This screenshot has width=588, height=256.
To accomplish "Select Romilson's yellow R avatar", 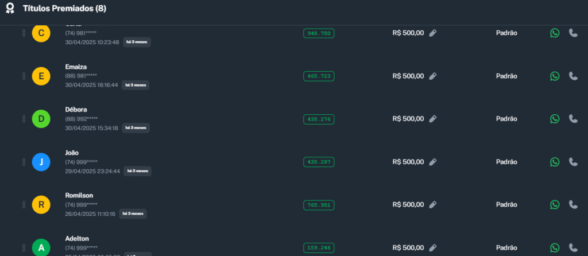I will (41, 205).
